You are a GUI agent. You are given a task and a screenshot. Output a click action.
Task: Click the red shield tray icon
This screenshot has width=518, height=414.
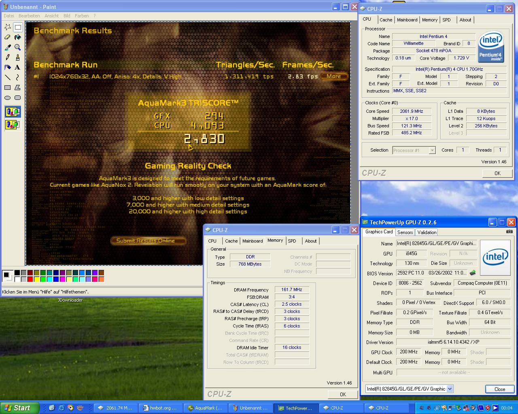pos(488,408)
